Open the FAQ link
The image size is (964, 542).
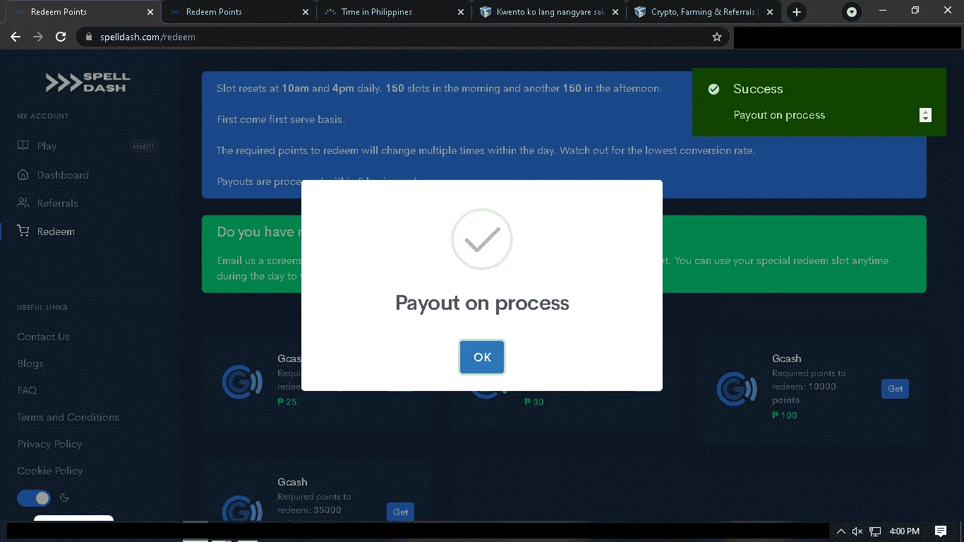point(27,390)
